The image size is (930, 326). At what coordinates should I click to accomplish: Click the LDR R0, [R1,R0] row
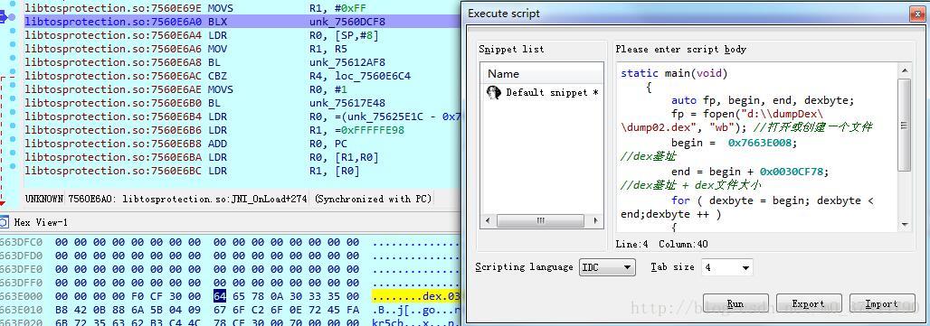(242, 157)
